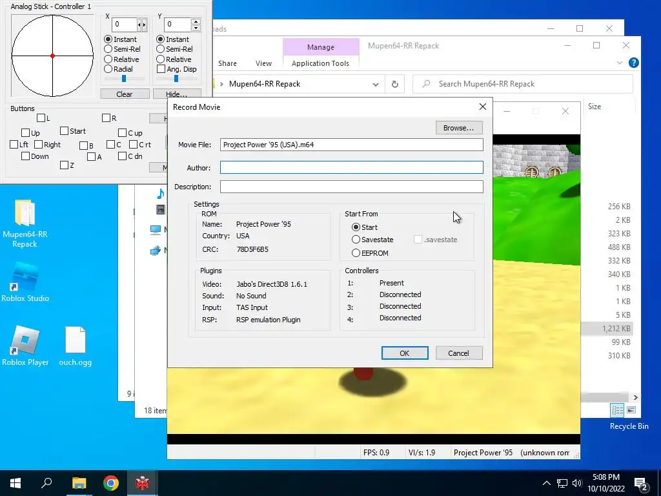Check the A button checkbox
The image size is (661, 496).
91,157
